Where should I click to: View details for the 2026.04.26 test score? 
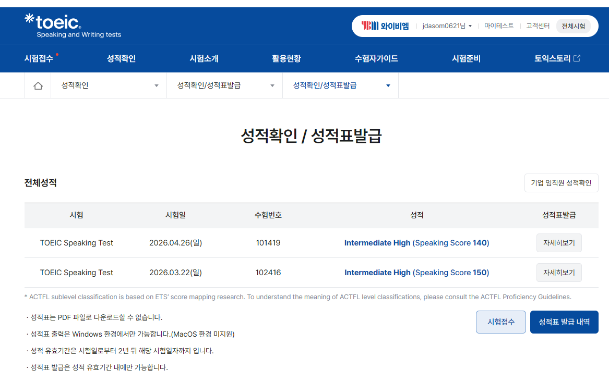click(559, 243)
